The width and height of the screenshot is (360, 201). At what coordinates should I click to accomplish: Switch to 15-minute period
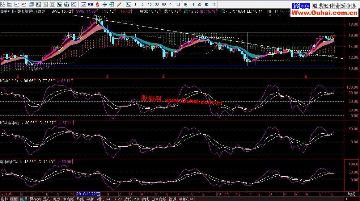(x=150, y=4)
